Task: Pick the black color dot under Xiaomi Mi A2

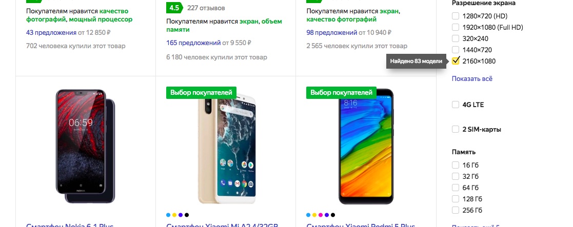Action: 187,215
